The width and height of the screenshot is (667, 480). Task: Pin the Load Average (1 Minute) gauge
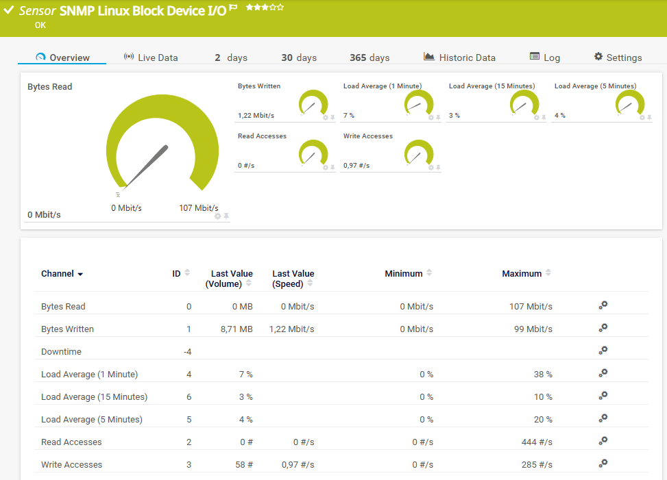click(x=438, y=118)
